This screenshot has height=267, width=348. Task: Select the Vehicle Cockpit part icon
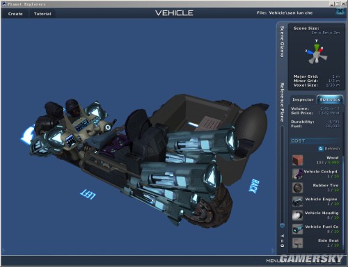pyautogui.click(x=297, y=174)
